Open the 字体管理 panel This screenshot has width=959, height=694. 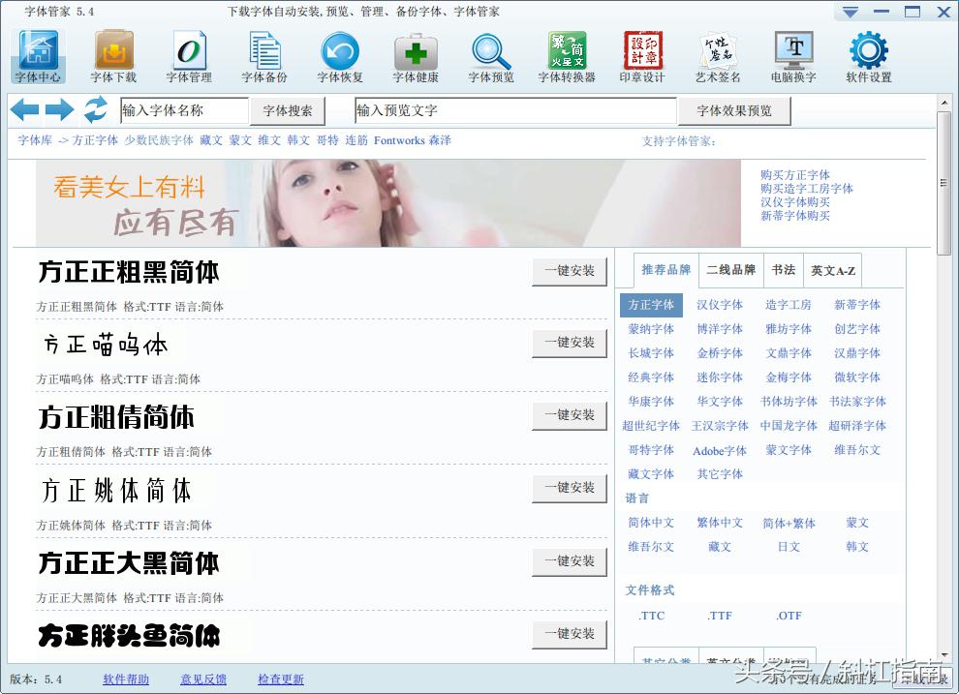pos(188,53)
